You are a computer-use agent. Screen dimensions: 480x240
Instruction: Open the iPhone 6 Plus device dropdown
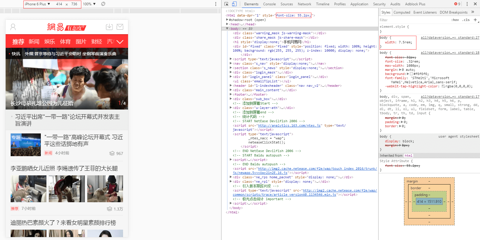pyautogui.click(x=37, y=4)
